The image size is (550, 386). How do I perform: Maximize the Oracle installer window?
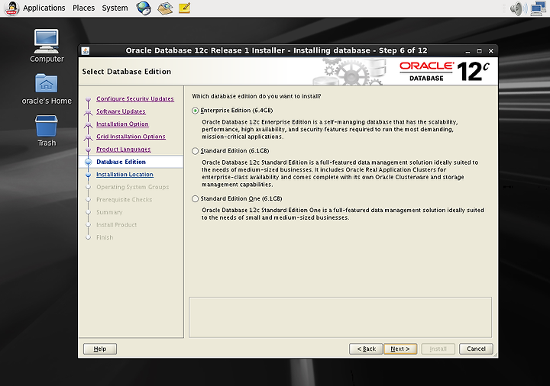coord(480,51)
